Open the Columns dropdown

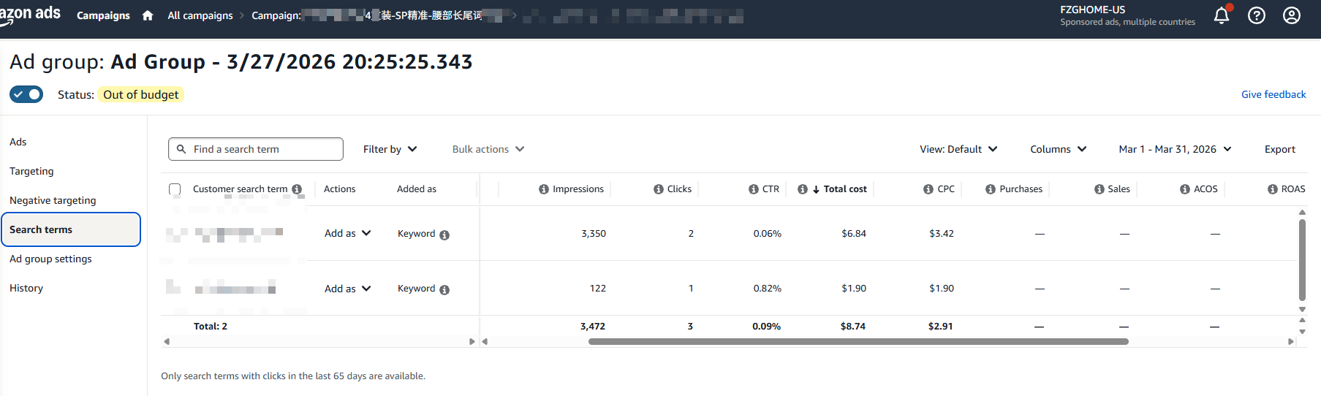click(1057, 149)
